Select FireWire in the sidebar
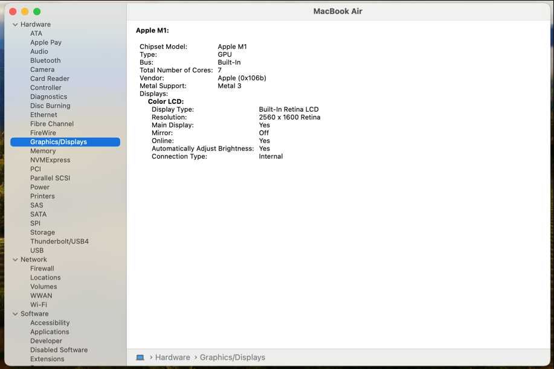 [43, 133]
